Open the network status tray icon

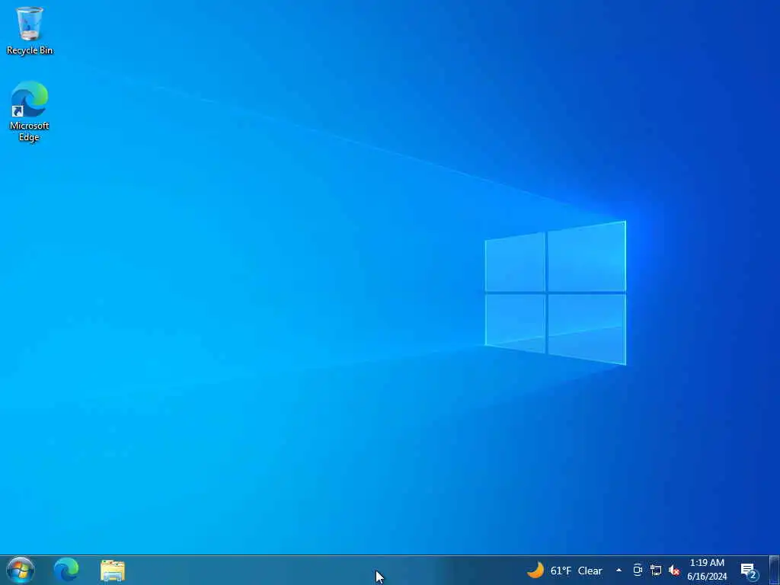point(656,571)
